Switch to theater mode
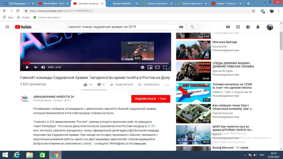283x159 pixels. tap(157, 67)
